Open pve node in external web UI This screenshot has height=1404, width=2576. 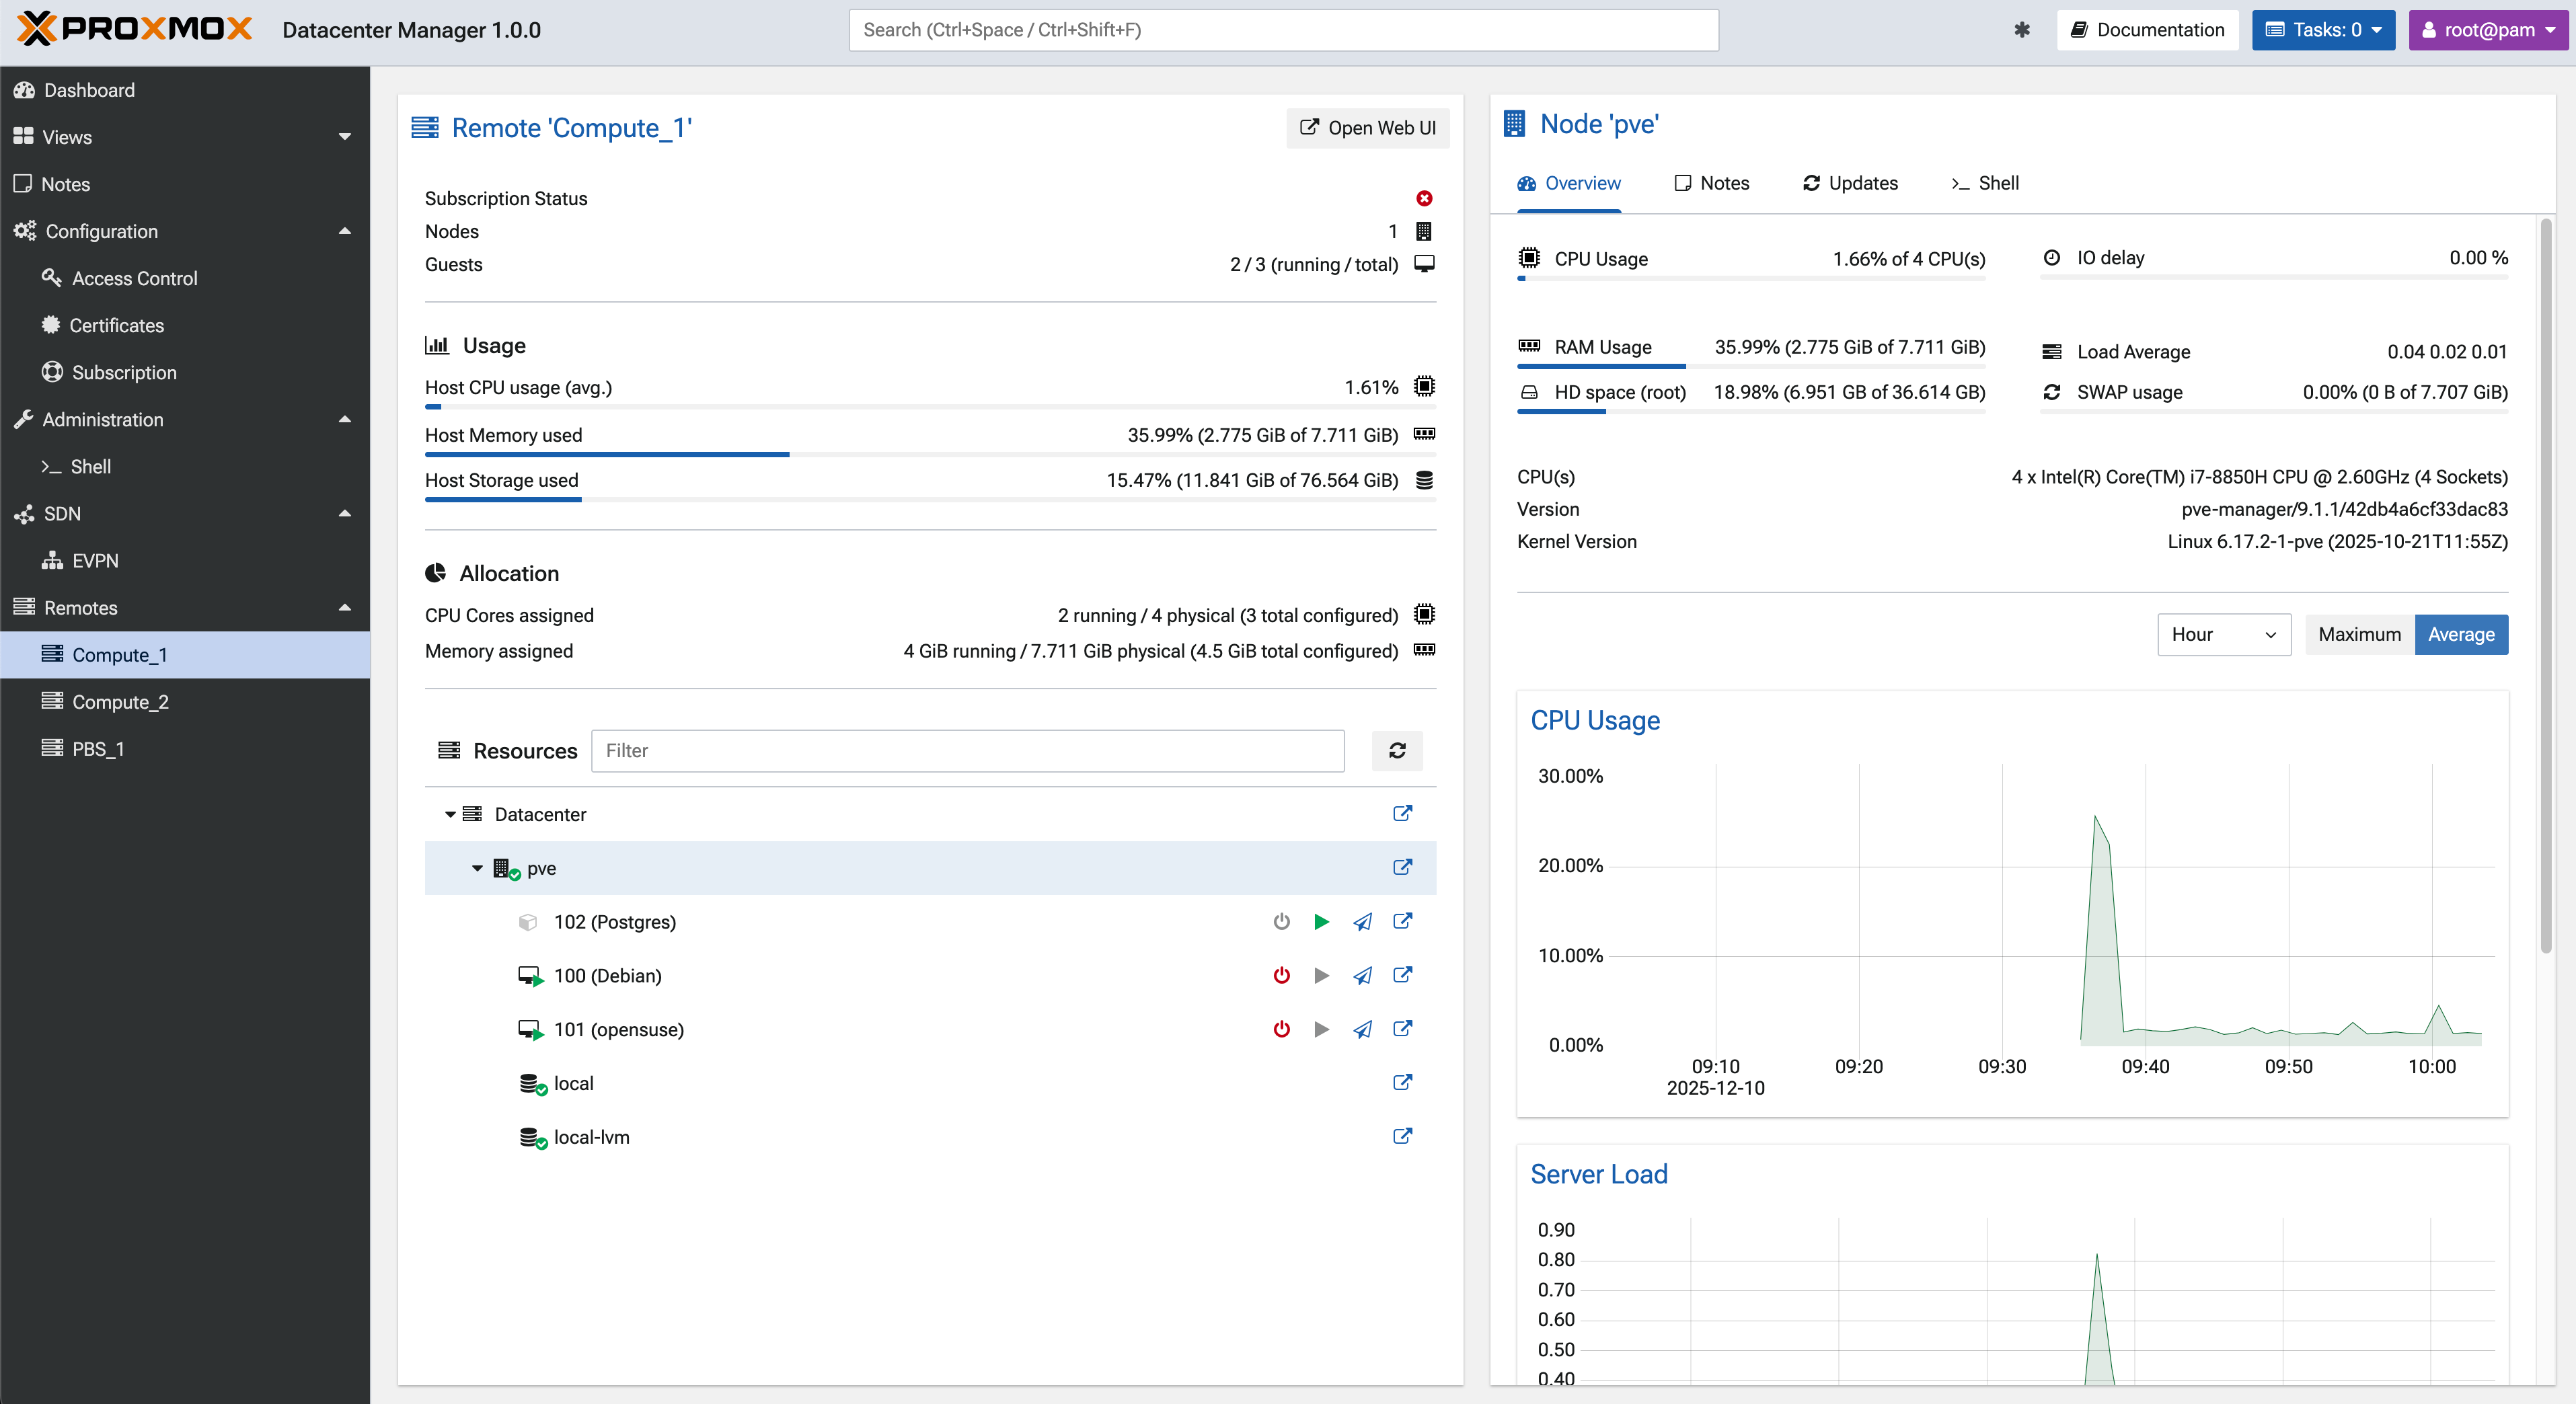(1402, 868)
